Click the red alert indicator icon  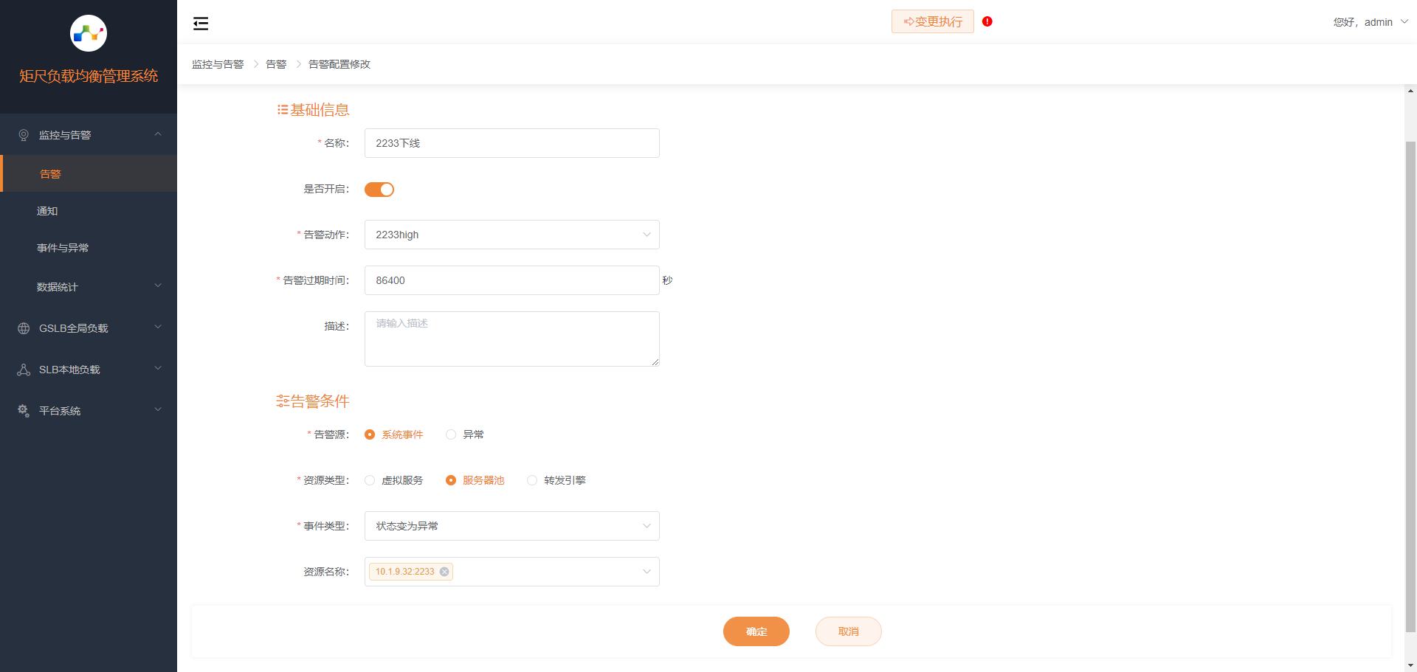click(x=987, y=21)
